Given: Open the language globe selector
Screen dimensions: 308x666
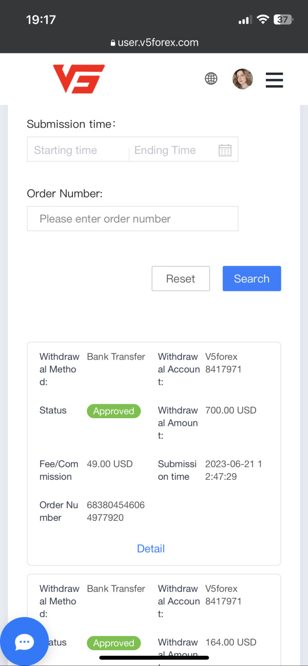Looking at the screenshot, I should 211,79.
